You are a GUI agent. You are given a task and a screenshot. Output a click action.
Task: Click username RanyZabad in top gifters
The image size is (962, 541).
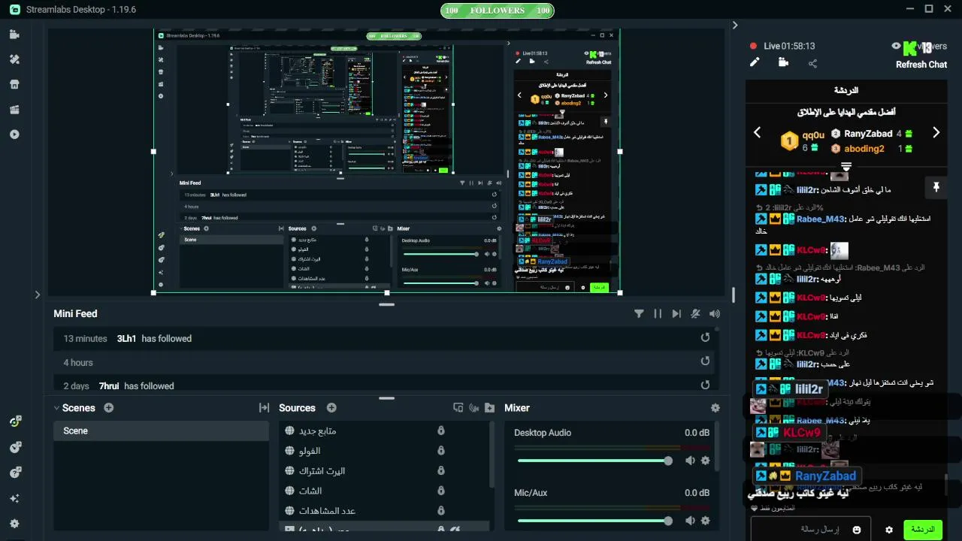pos(868,134)
